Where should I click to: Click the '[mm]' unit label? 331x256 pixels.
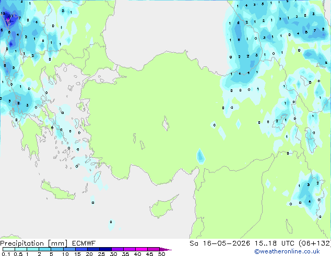click(57, 243)
